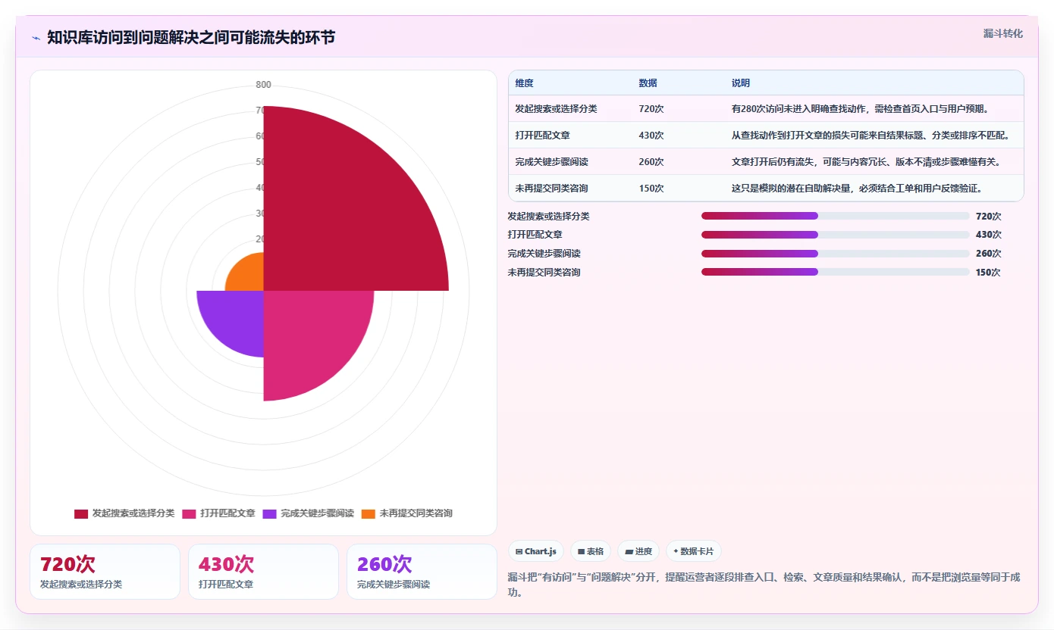This screenshot has height=630, width=1054.
Task: Click the 维度 table column header
Action: click(x=524, y=83)
